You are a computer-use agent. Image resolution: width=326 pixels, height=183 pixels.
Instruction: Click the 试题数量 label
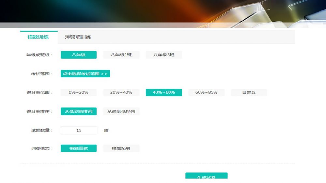[x=39, y=130]
